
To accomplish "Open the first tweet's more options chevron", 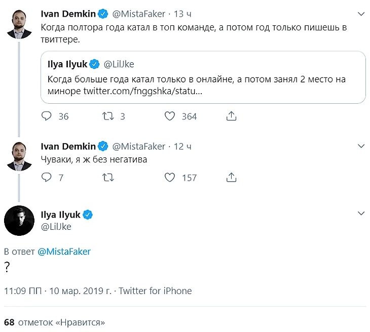I will click(361, 13).
